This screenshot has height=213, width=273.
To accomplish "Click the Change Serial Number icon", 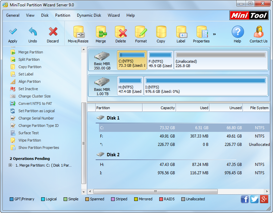I will (x=13, y=118).
